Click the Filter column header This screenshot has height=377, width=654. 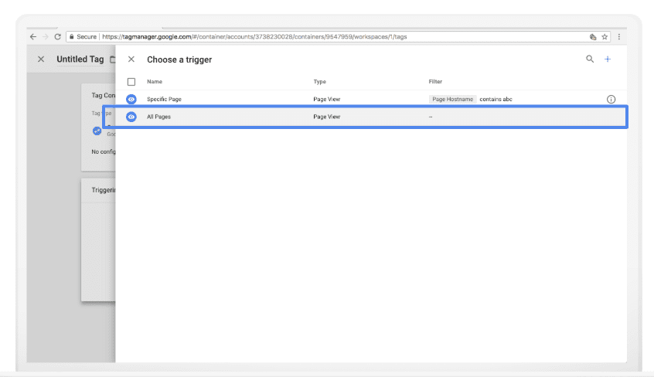tap(435, 81)
